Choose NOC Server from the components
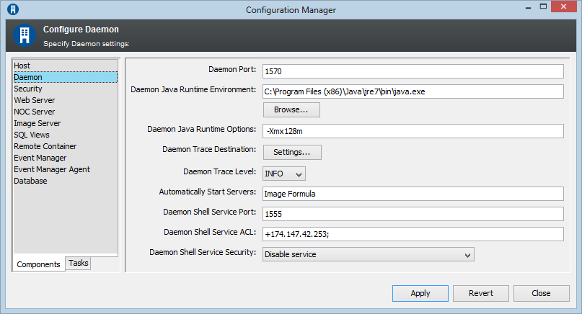Image resolution: width=582 pixels, height=314 pixels. click(x=66, y=112)
